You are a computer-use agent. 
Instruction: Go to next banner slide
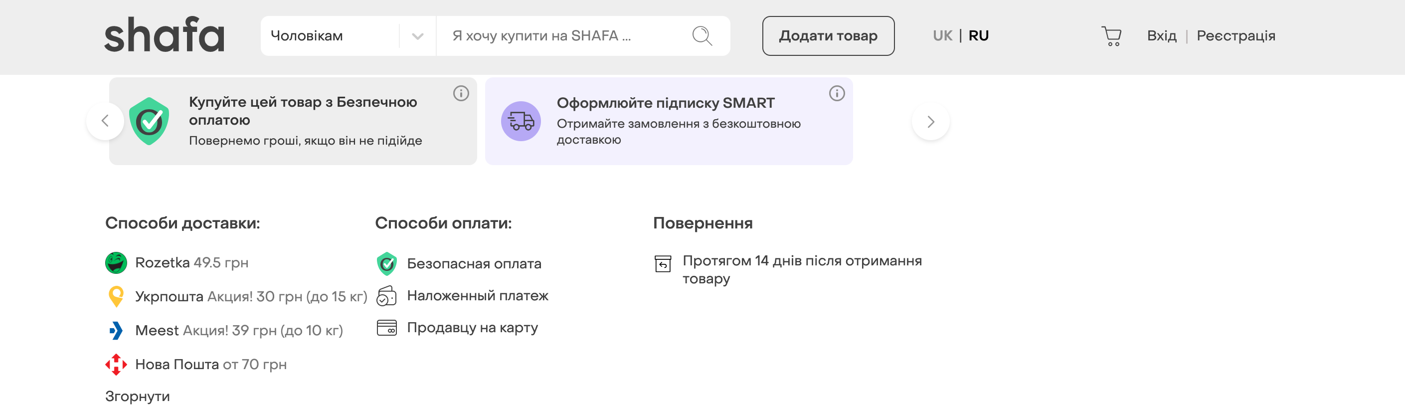coord(930,121)
